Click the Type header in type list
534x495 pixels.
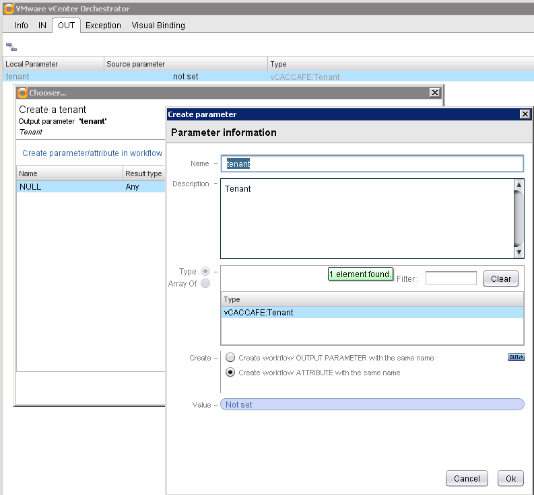(372, 299)
